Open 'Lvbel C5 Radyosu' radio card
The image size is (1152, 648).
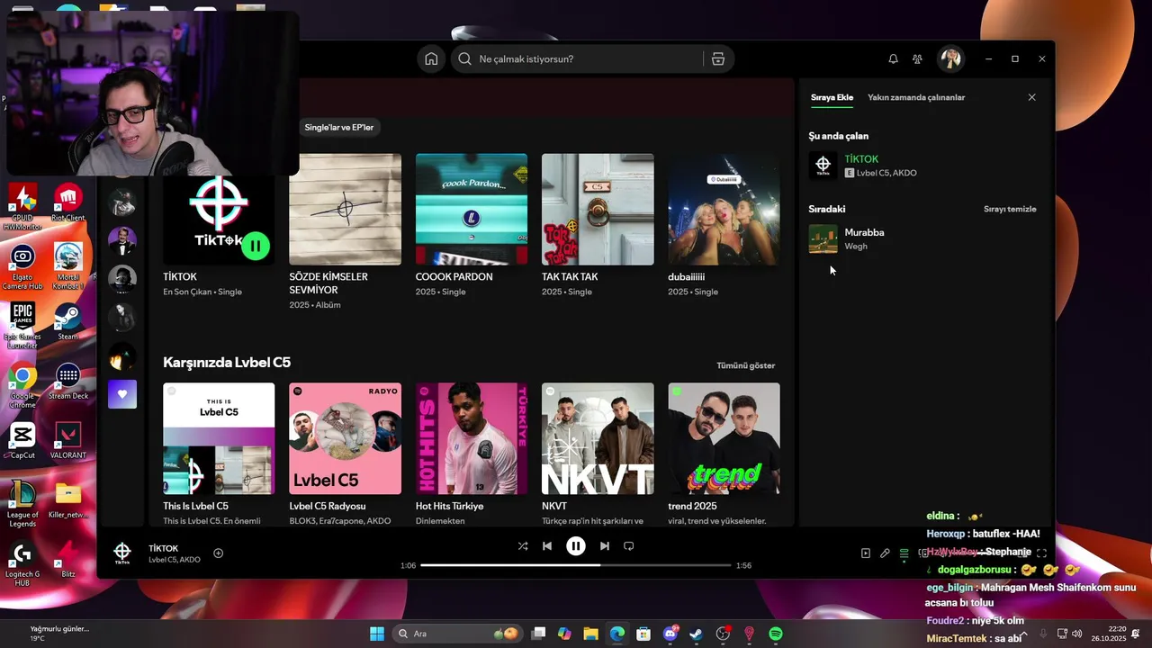coord(345,454)
